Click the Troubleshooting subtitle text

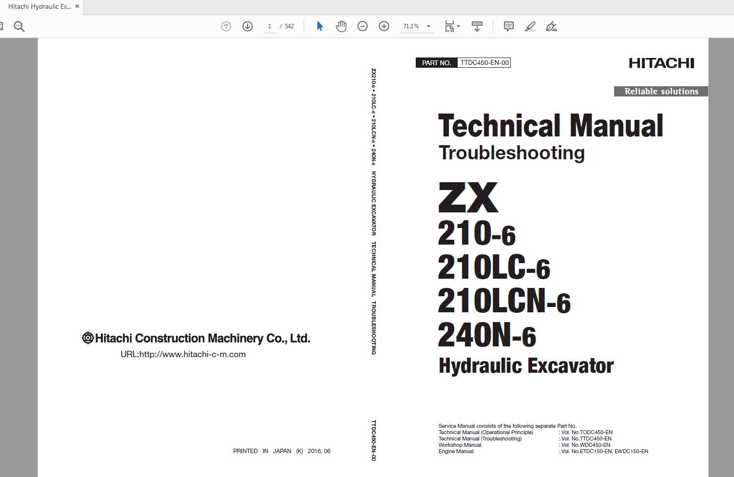click(512, 153)
